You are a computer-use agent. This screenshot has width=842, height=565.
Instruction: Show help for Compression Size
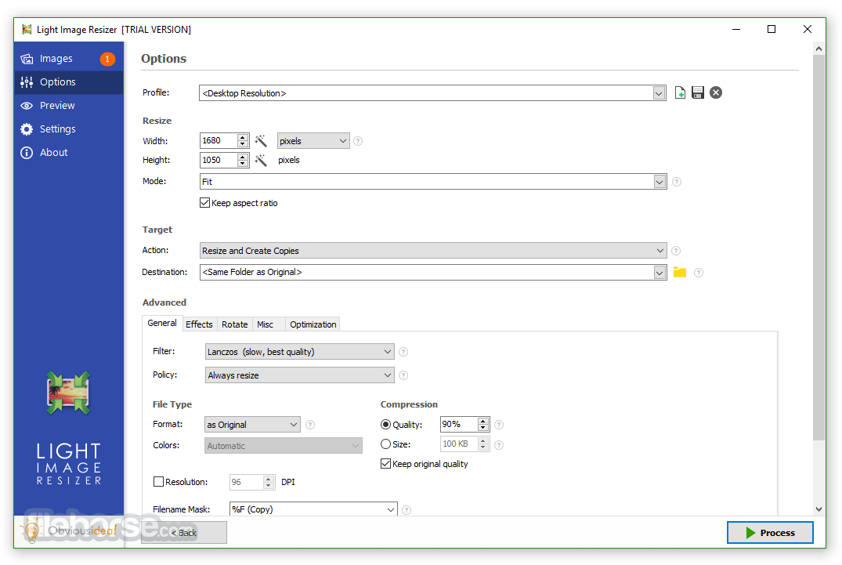499,444
